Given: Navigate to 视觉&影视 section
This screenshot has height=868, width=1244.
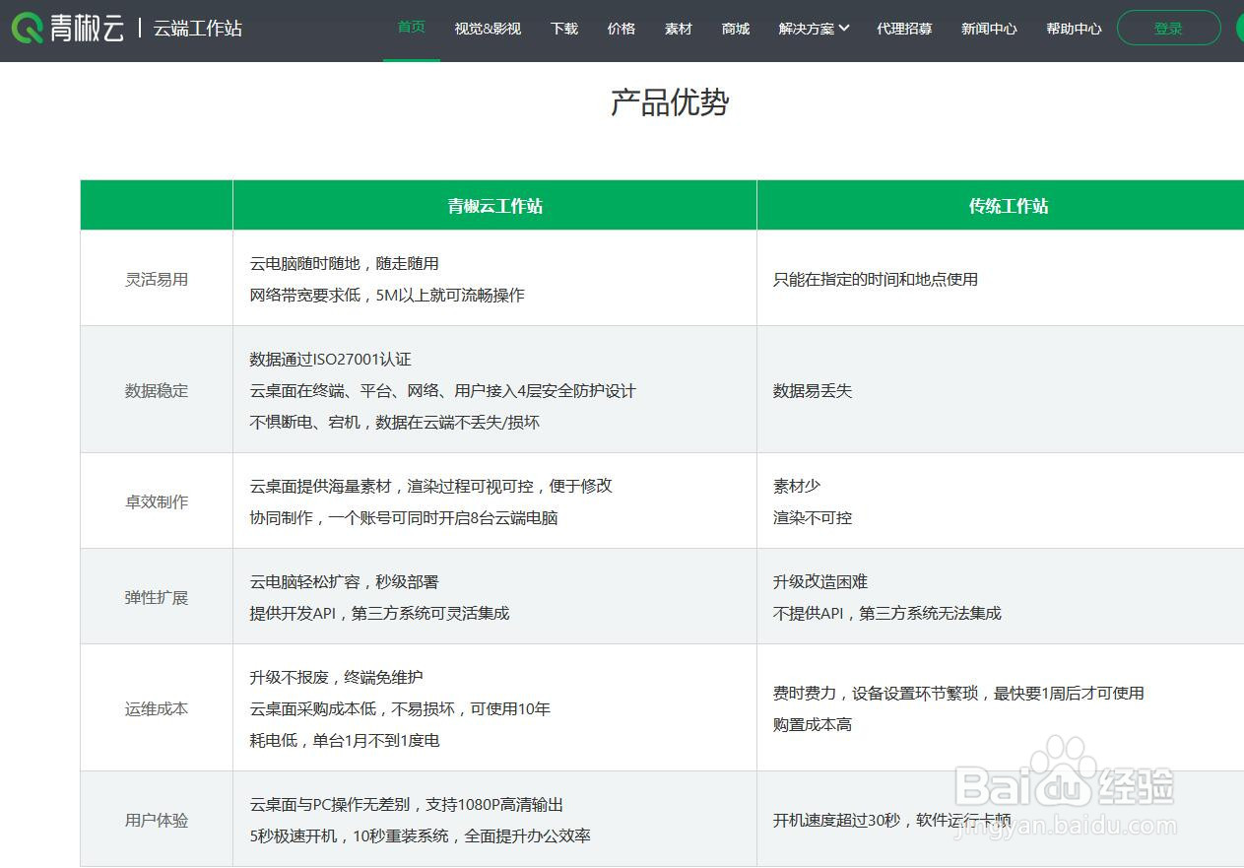Looking at the screenshot, I should (488, 29).
